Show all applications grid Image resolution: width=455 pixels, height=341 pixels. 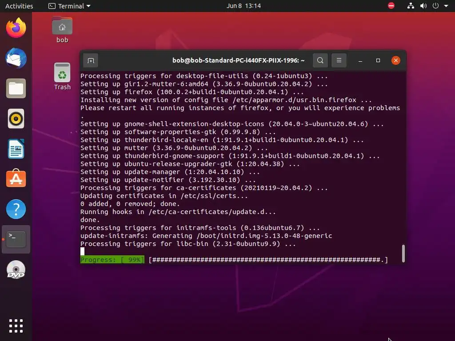click(16, 326)
